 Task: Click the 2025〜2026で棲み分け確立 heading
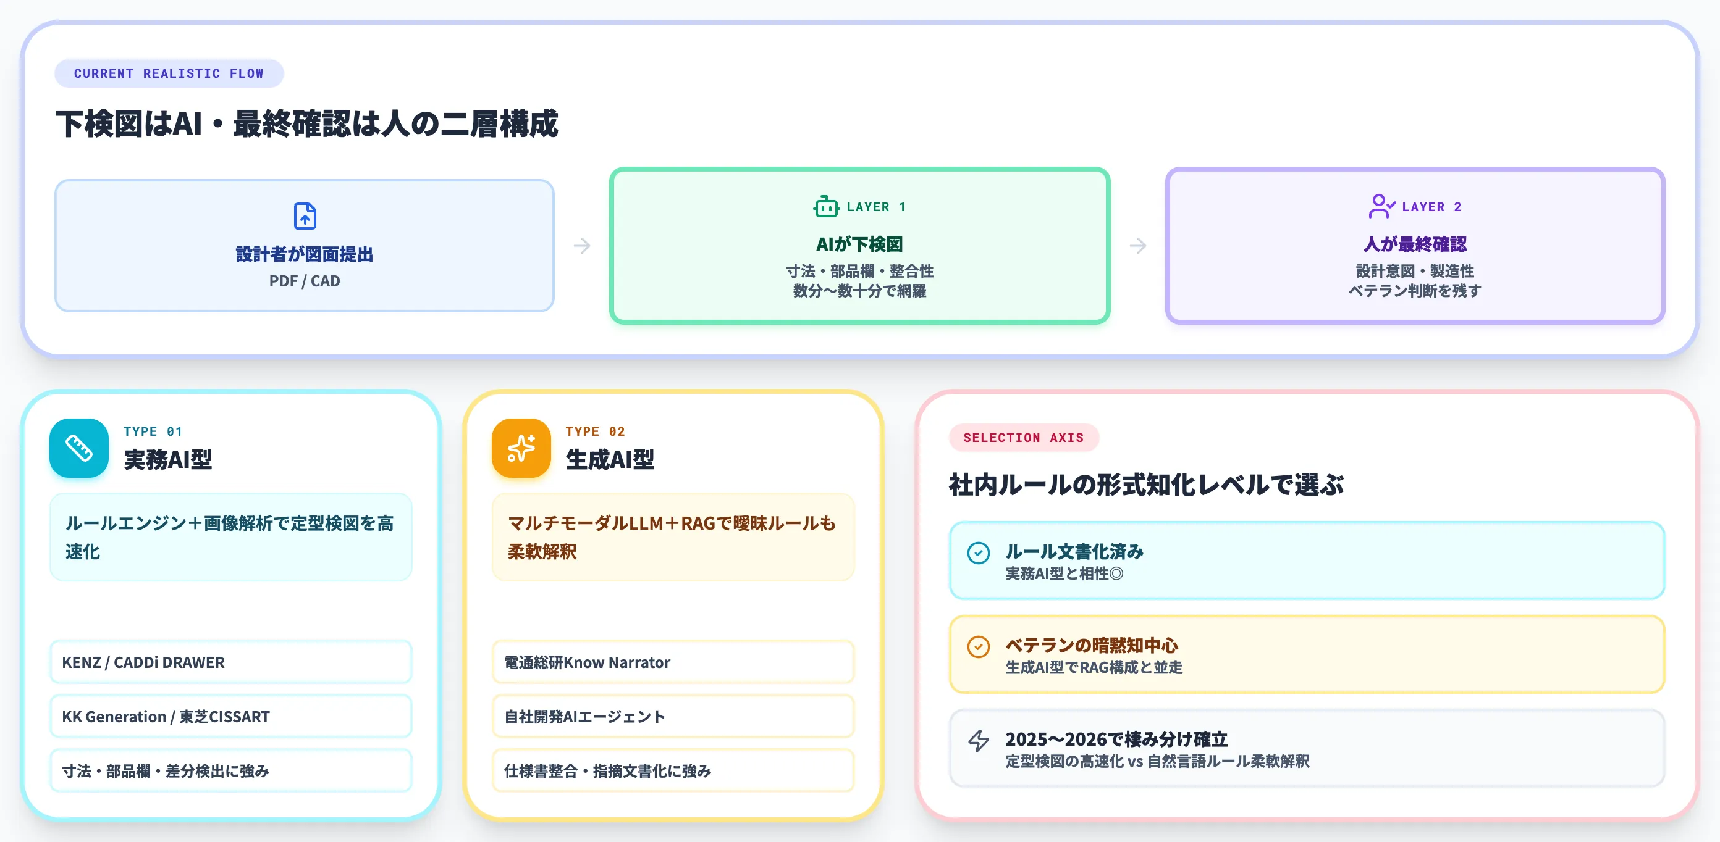[x=1116, y=740]
